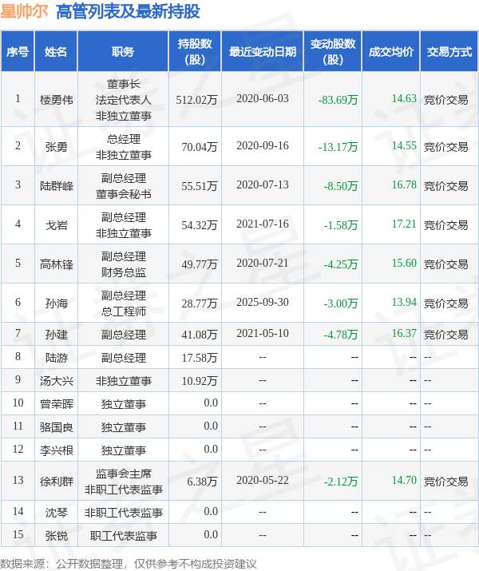Click the average price 17.21
Screen dimensions: 479x571
[x=404, y=224]
